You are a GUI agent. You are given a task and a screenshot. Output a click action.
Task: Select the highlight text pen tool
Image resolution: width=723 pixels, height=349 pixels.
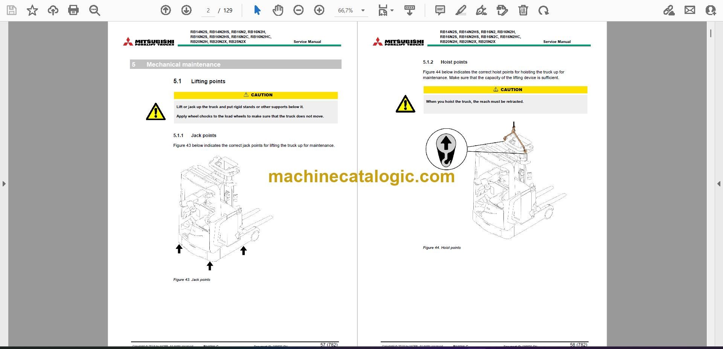pos(461,10)
